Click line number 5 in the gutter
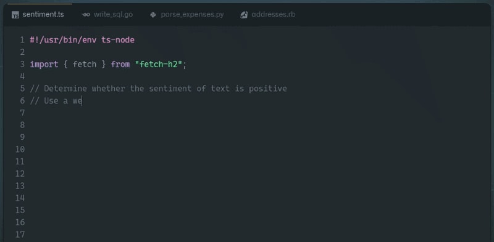 [x=22, y=89]
